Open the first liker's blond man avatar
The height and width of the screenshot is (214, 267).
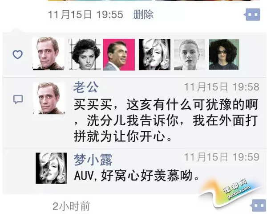(x=49, y=53)
